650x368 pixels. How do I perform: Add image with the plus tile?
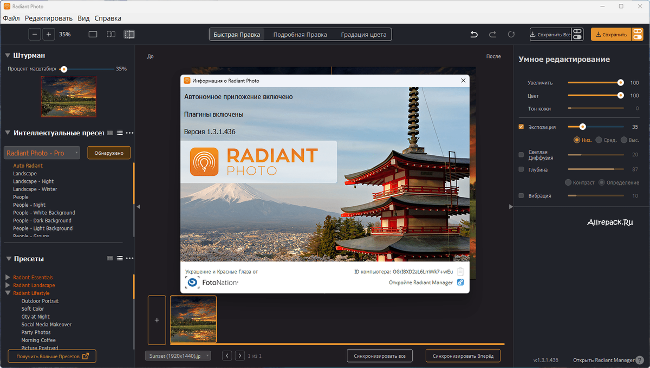(157, 320)
